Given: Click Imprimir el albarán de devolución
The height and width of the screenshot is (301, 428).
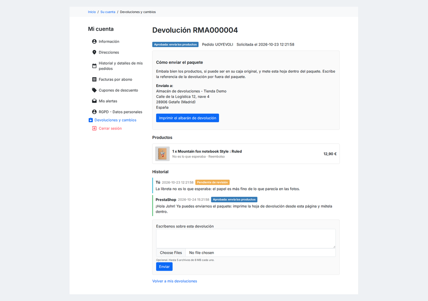Looking at the screenshot, I should [x=188, y=118].
